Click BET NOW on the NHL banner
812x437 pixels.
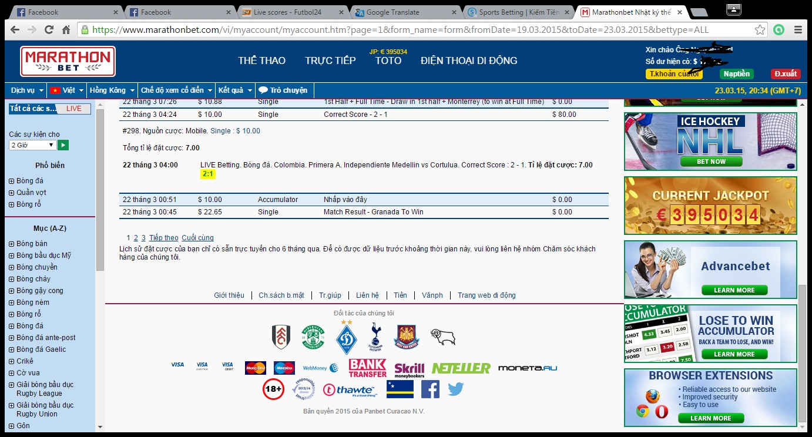[711, 162]
